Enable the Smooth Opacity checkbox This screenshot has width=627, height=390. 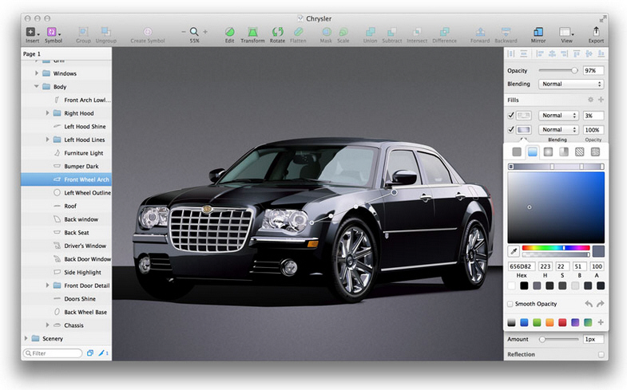(510, 304)
